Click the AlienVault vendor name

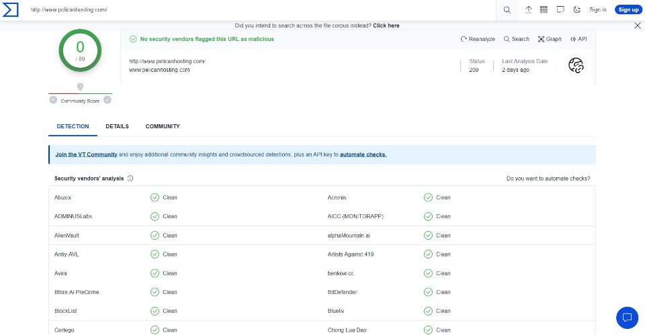[67, 236]
